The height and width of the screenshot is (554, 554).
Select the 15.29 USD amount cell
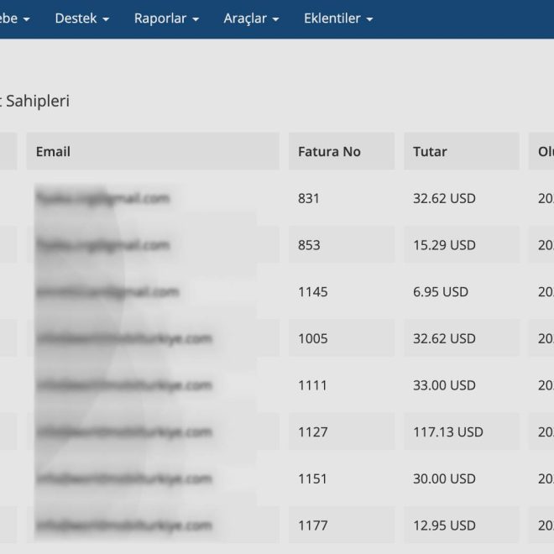click(x=444, y=245)
